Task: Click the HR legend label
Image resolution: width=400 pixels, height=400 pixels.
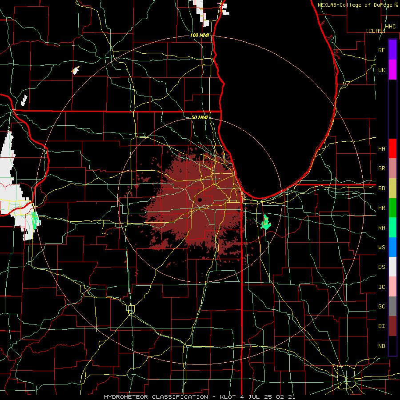Action: (x=381, y=208)
